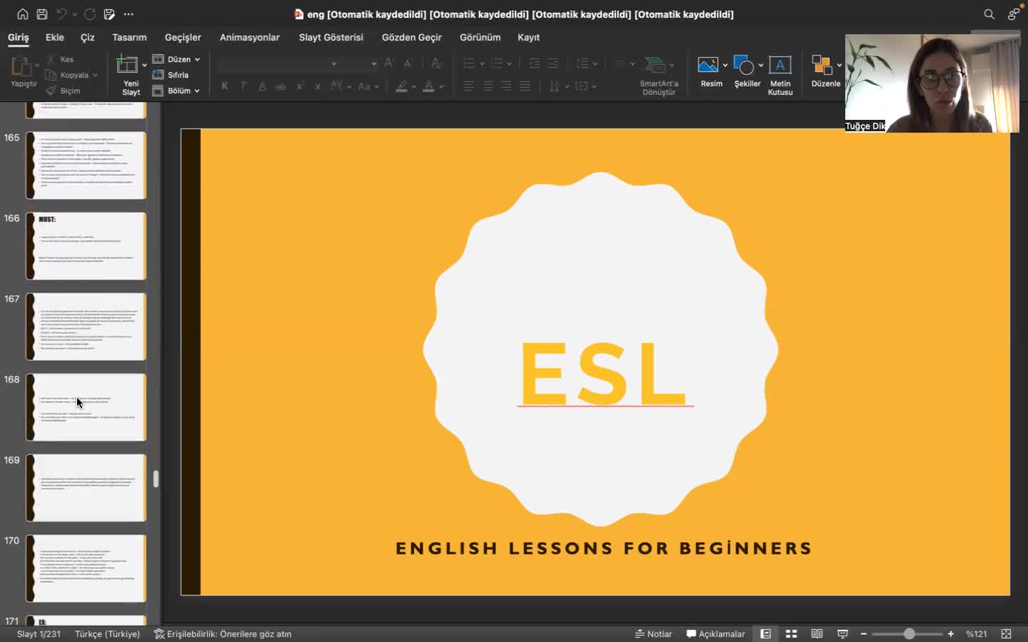Toggle underline formatting
This screenshot has width=1028, height=642.
click(262, 86)
